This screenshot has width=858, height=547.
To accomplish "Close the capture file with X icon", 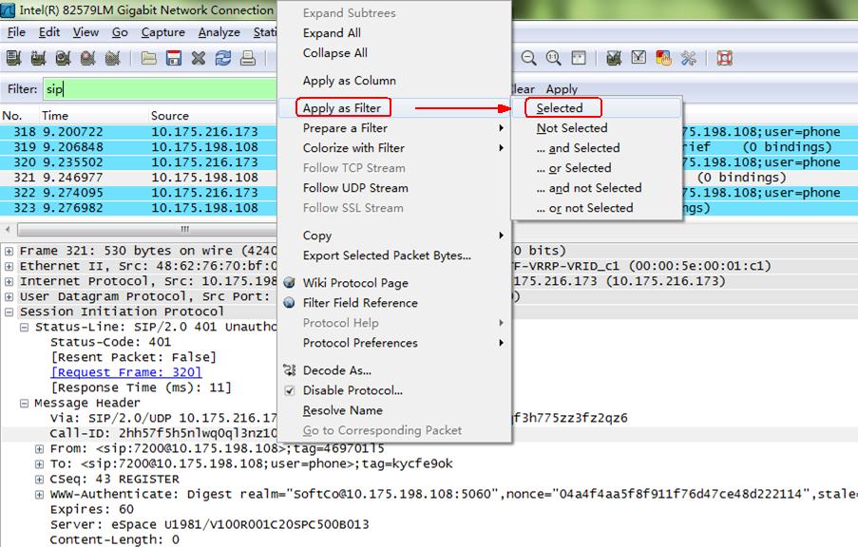I will point(198,58).
